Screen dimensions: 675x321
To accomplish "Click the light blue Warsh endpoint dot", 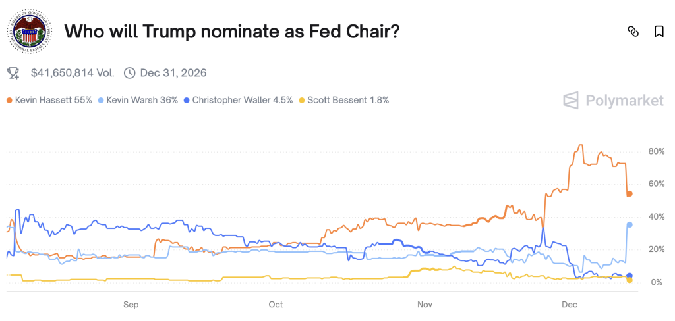I will [x=630, y=225].
